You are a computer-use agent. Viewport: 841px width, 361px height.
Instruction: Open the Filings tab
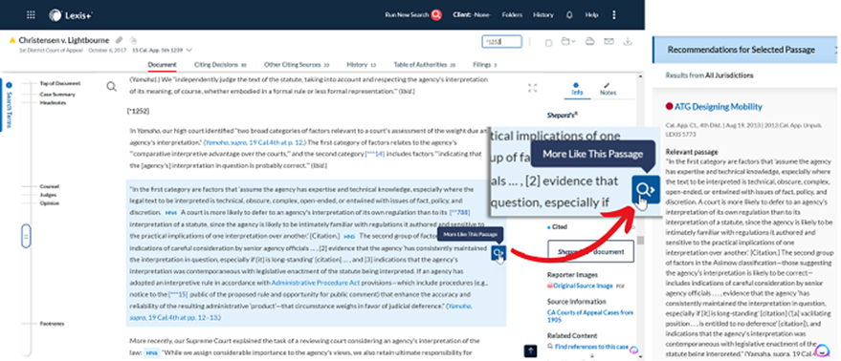point(485,65)
